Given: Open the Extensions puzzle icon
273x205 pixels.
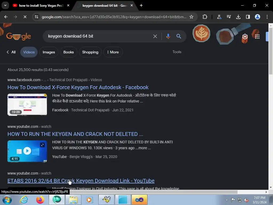Looking at the screenshot, I should coord(205,17).
